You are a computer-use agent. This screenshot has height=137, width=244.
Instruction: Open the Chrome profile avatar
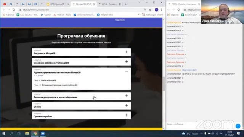tap(157, 10)
